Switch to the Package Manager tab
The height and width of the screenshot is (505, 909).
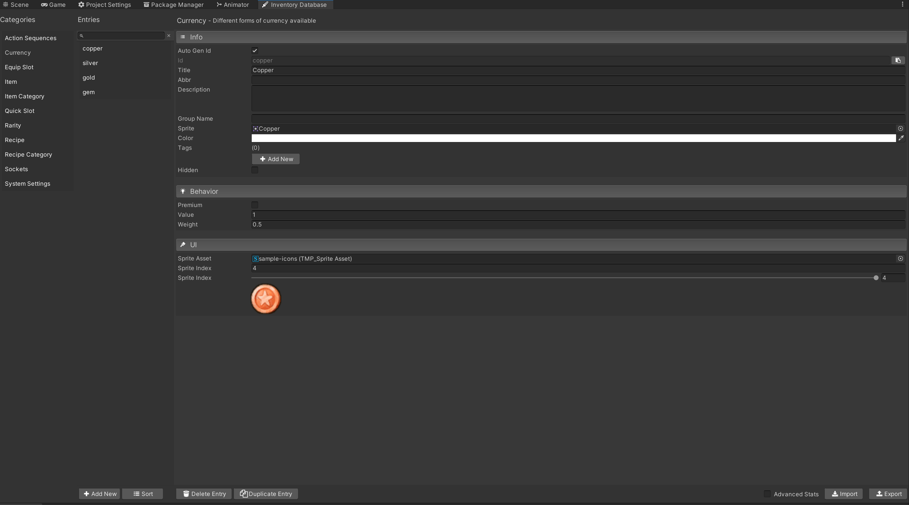pos(173,5)
